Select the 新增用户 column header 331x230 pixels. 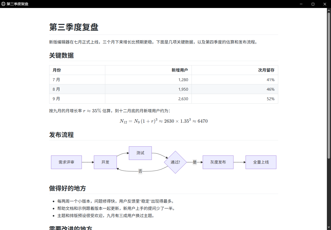point(148,70)
